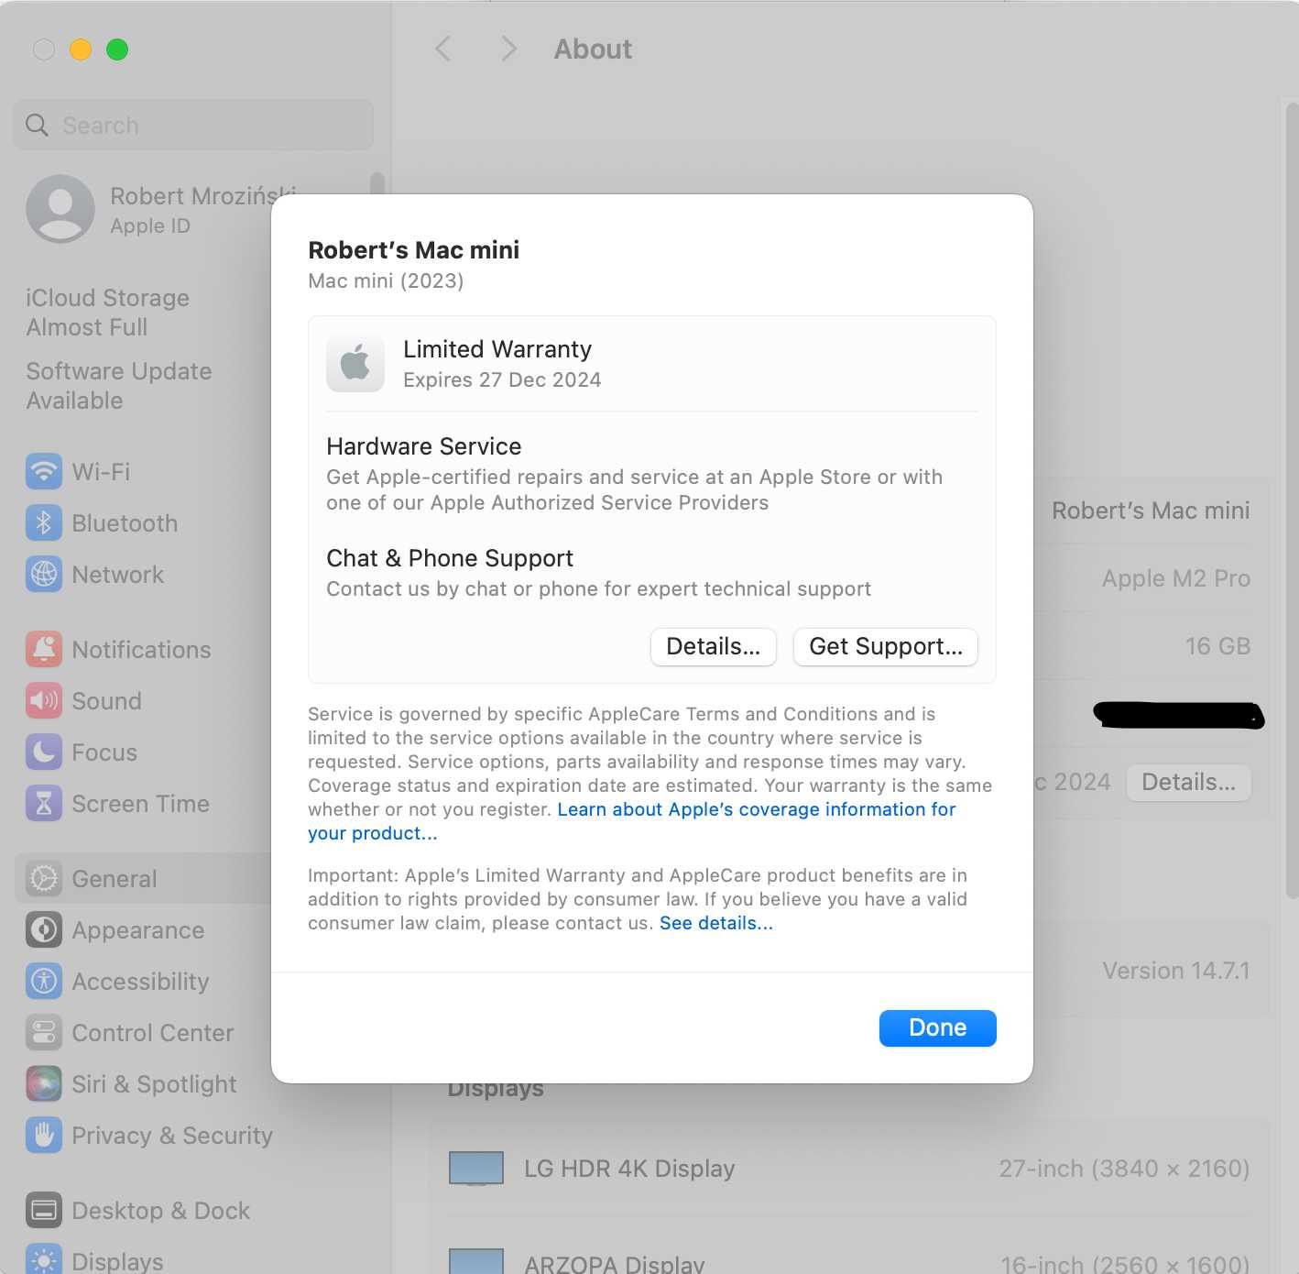Open Appearance settings label
1299x1274 pixels.
(137, 930)
